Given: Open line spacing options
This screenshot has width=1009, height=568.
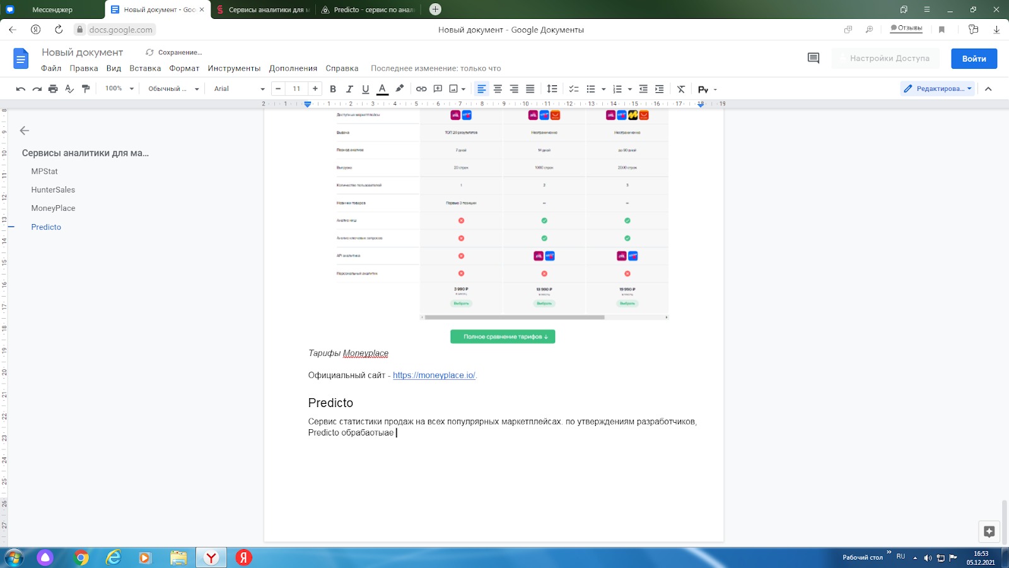Looking at the screenshot, I should click(x=552, y=89).
